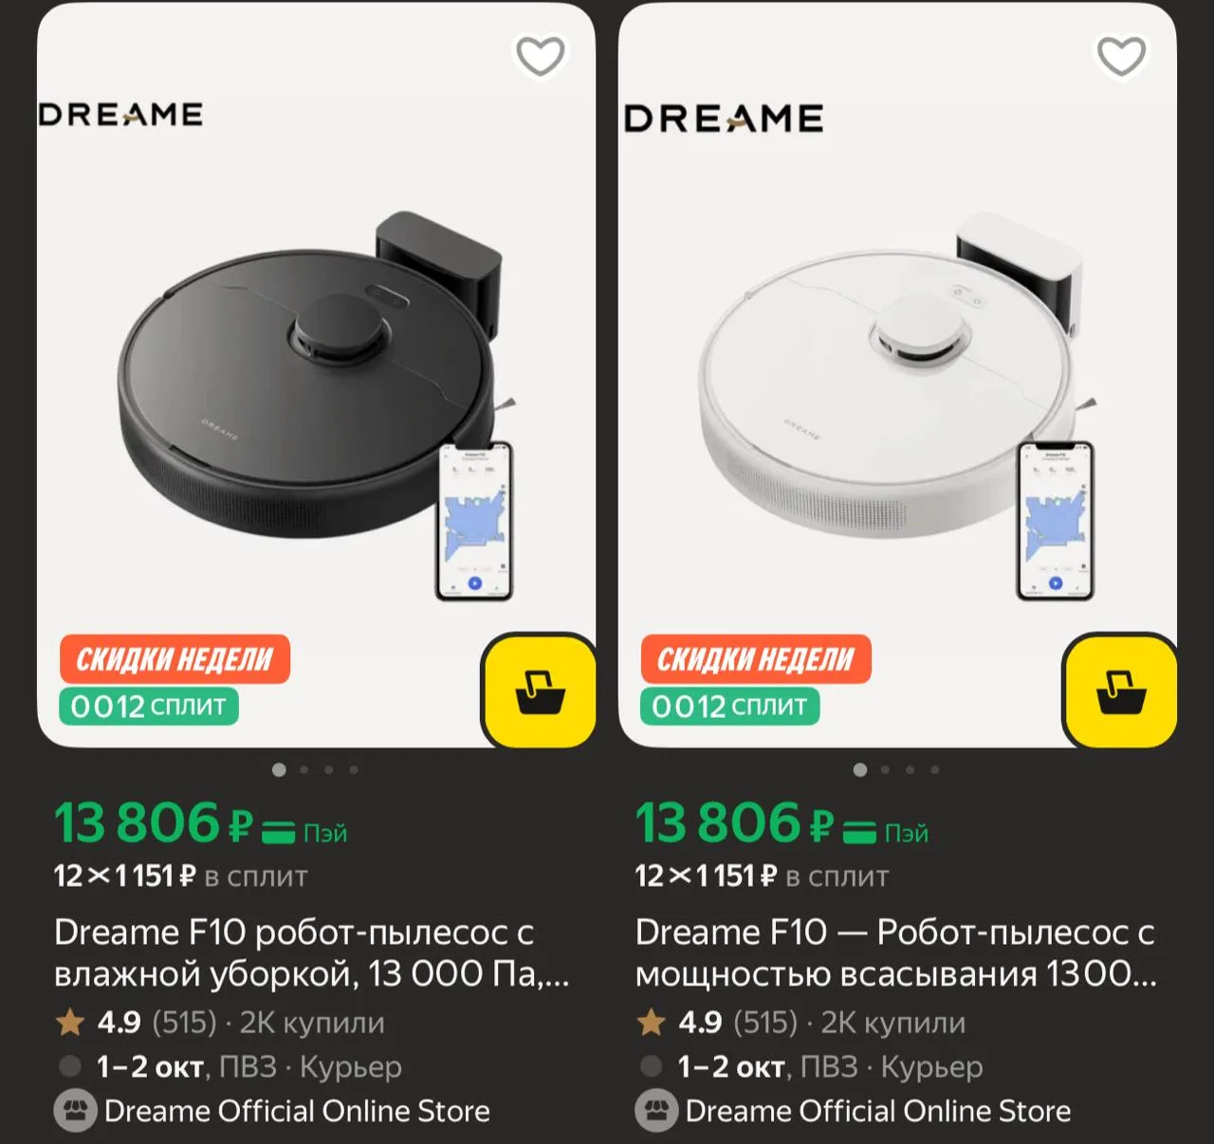Click store icon under black vacuum listing

75,1111
